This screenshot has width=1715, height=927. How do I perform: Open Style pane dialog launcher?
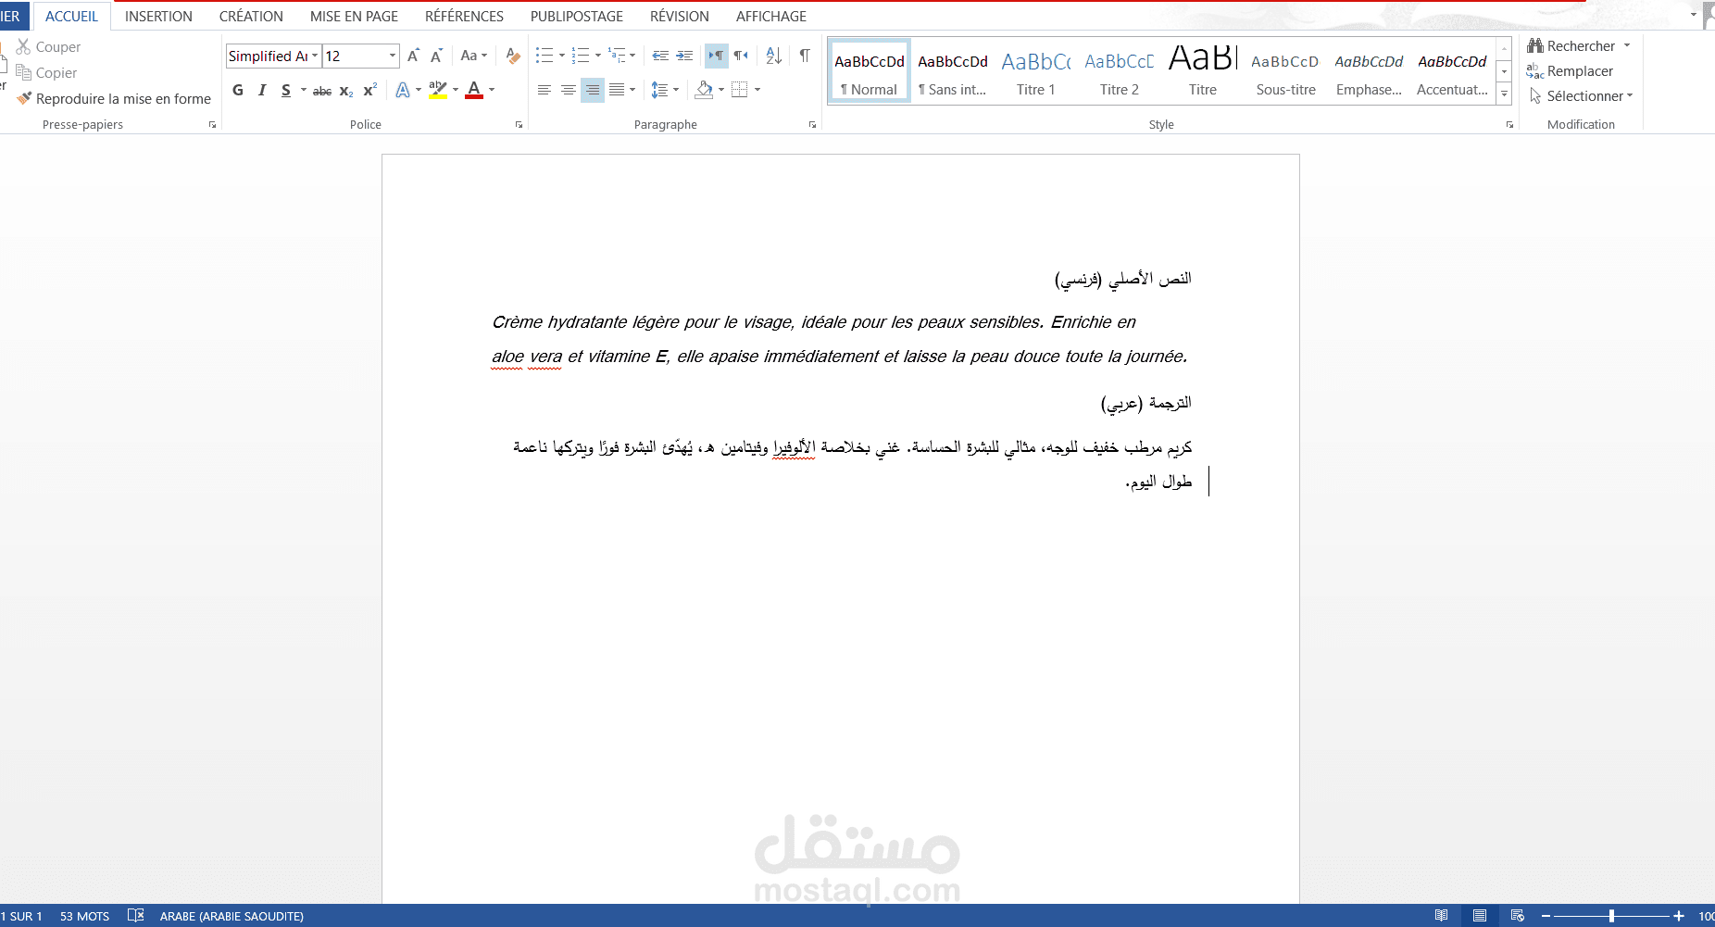(x=1509, y=125)
